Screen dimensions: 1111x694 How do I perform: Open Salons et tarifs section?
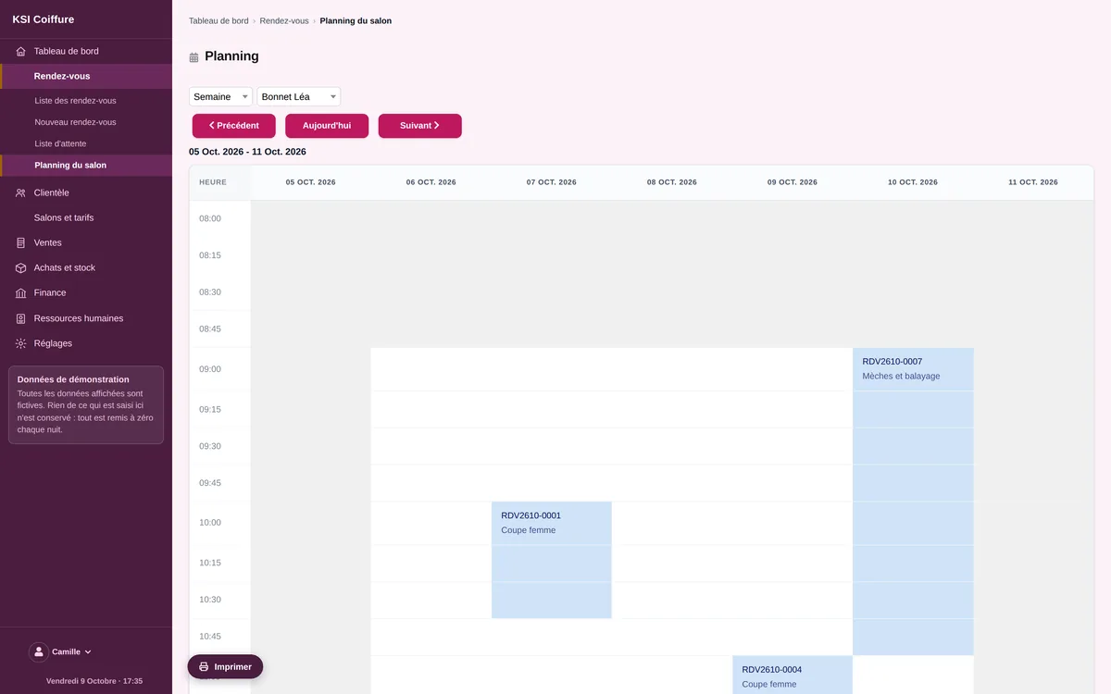click(x=86, y=218)
